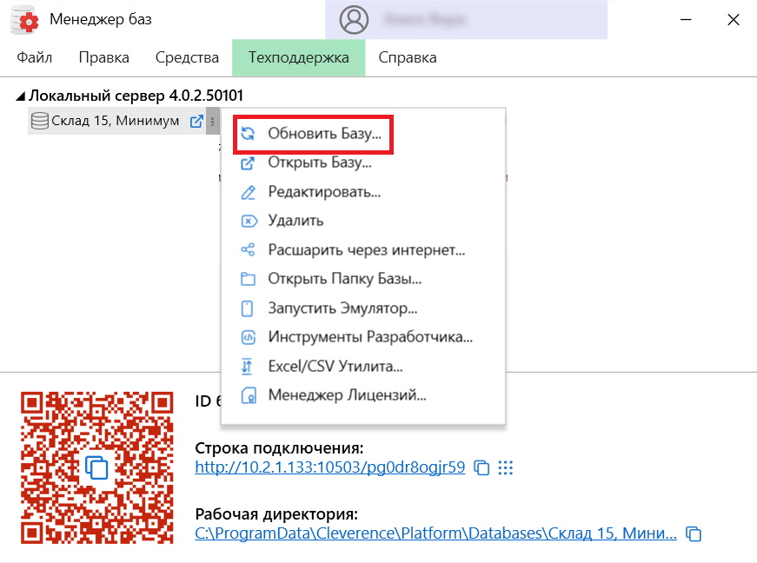Switch to the Техподдержка tab

click(298, 57)
